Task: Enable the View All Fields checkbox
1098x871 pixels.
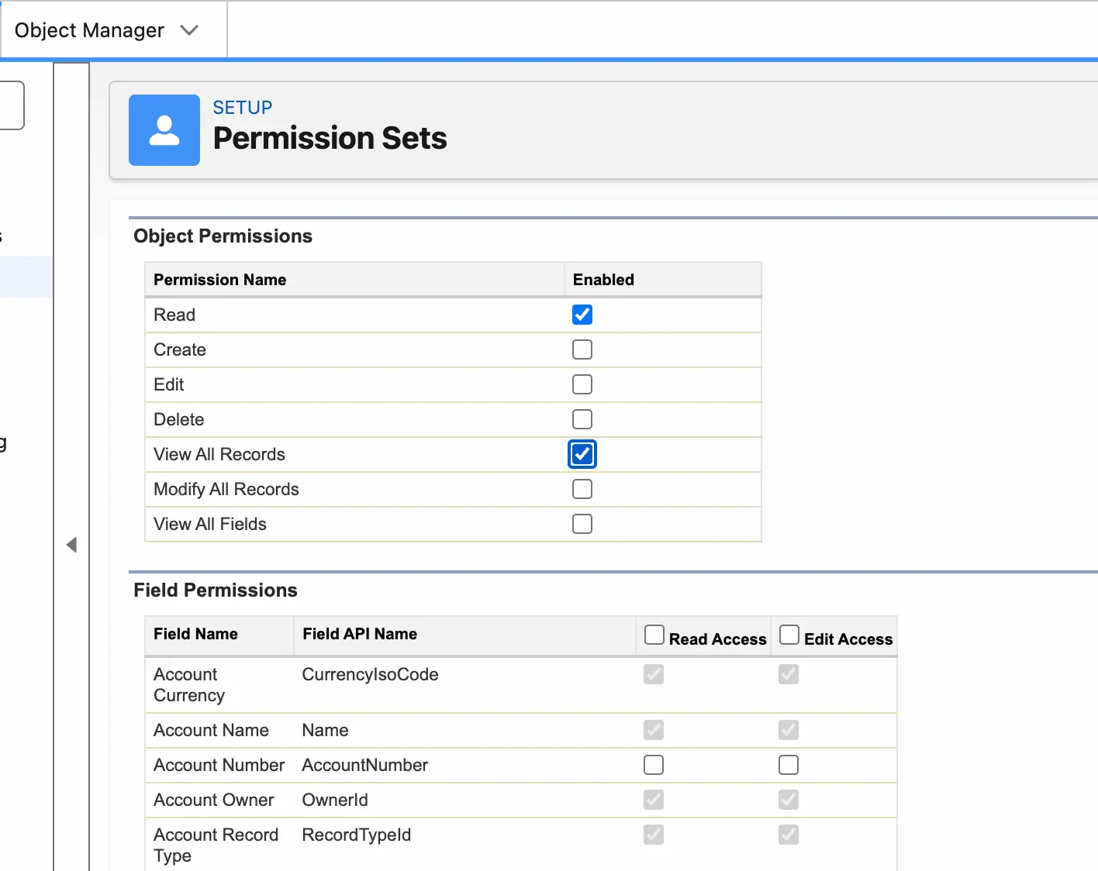Action: pyautogui.click(x=582, y=524)
